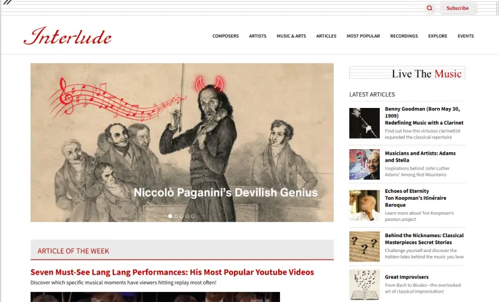Image resolution: width=499 pixels, height=302 pixels.
Task: Open Seven Must-See Lang Lang Performances article
Action: pyautogui.click(x=172, y=272)
